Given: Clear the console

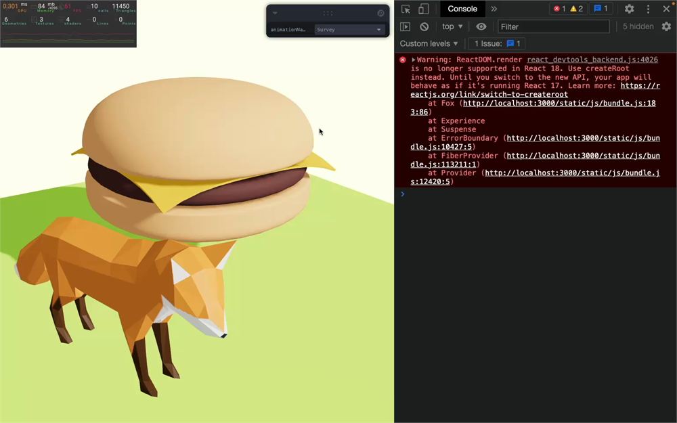Looking at the screenshot, I should pos(424,27).
